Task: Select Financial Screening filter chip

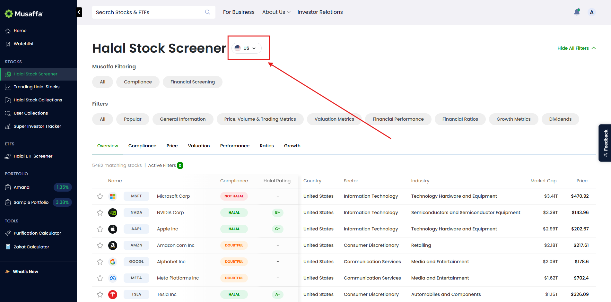Action: tap(193, 82)
